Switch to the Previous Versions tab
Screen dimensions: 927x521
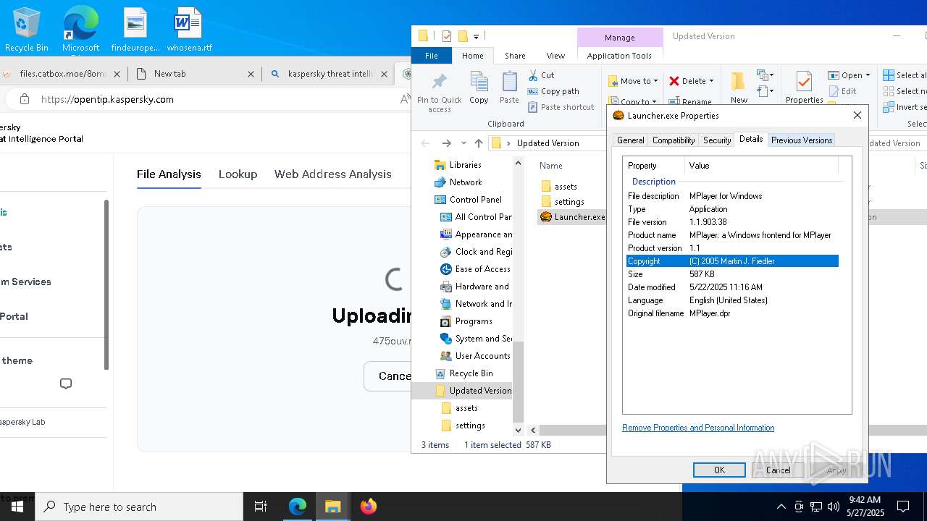point(801,140)
